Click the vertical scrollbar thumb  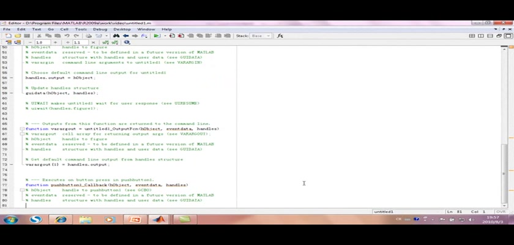(504, 173)
